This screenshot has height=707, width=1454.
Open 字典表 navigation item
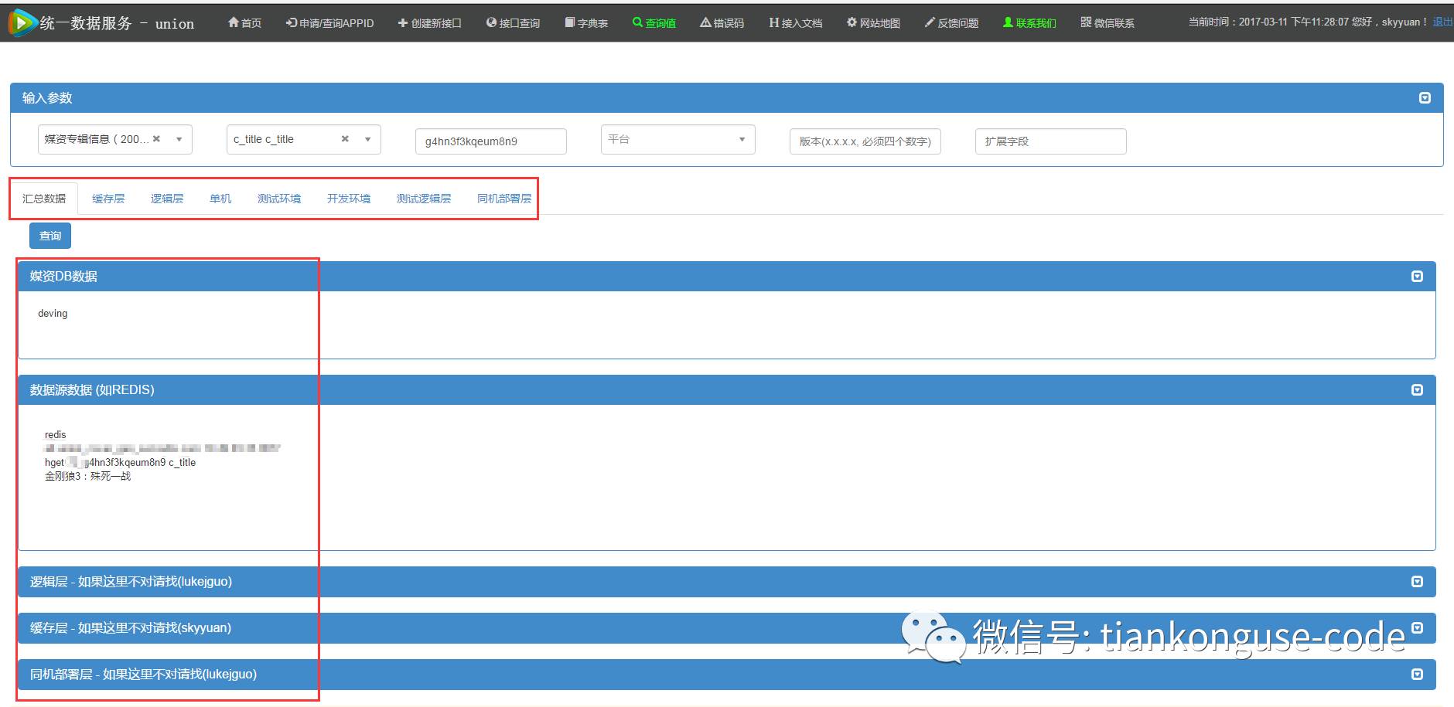tap(586, 23)
